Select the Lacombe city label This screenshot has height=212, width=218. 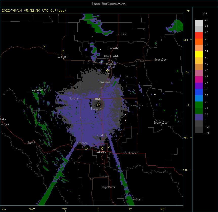[114, 48]
